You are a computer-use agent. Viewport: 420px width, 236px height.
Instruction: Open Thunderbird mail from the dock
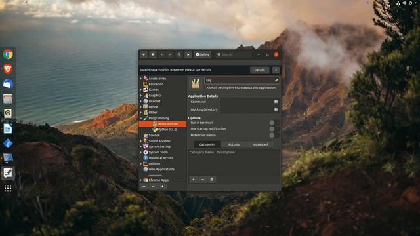8,84
